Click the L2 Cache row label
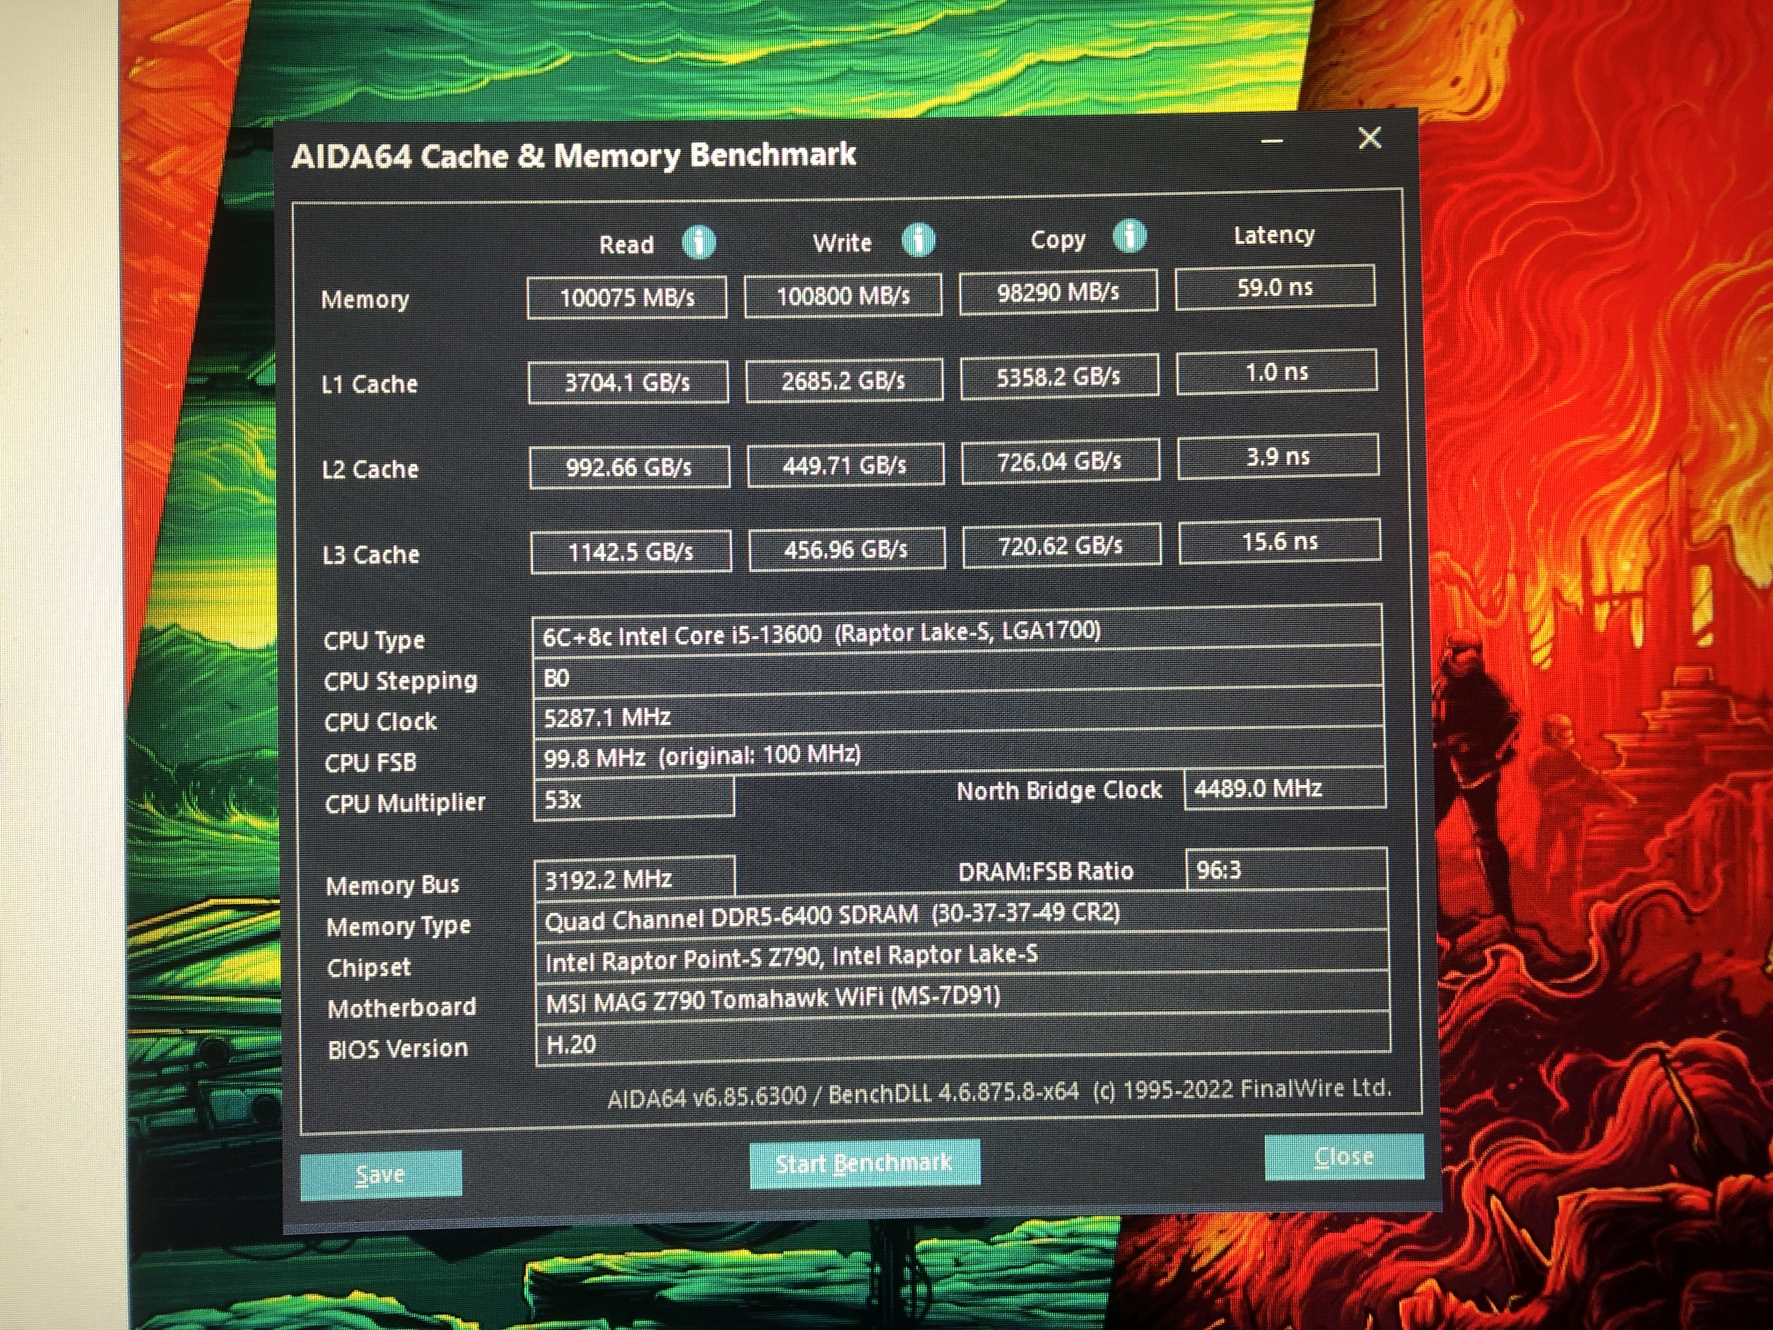This screenshot has height=1330, width=1773. point(370,469)
